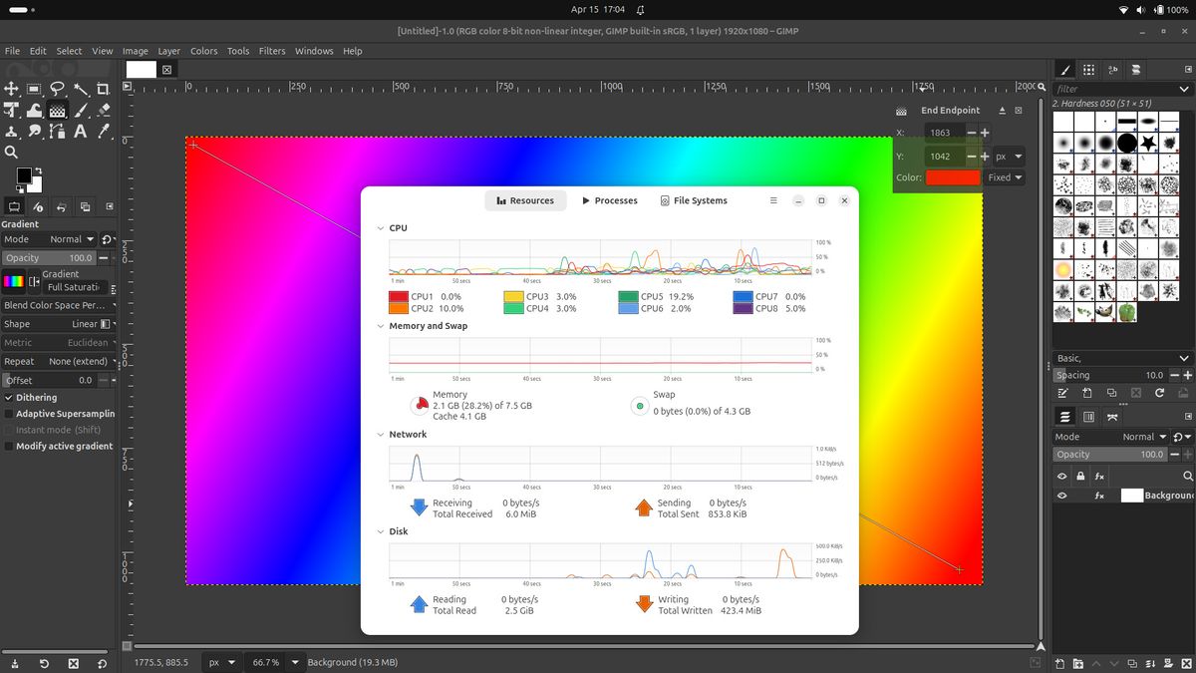Open the Repeat None (extend) dropdown
Image resolution: width=1196 pixels, height=673 pixels.
[78, 361]
